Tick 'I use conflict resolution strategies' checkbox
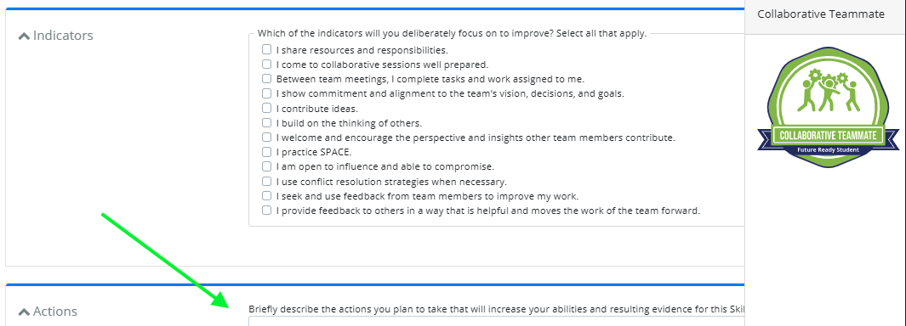This screenshot has width=906, height=326. (x=266, y=181)
